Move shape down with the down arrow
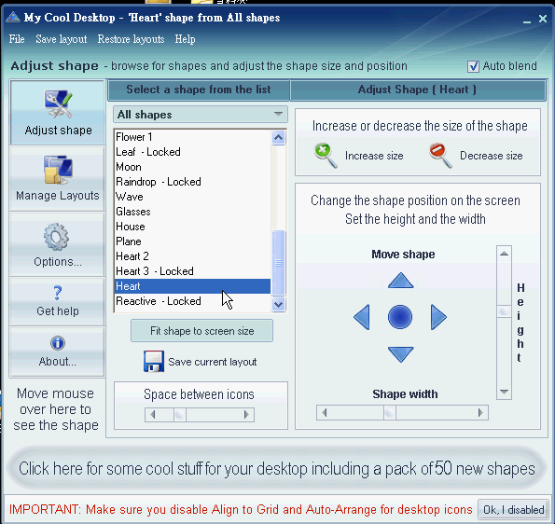Viewport: 555px width, 524px height. pyautogui.click(x=400, y=354)
